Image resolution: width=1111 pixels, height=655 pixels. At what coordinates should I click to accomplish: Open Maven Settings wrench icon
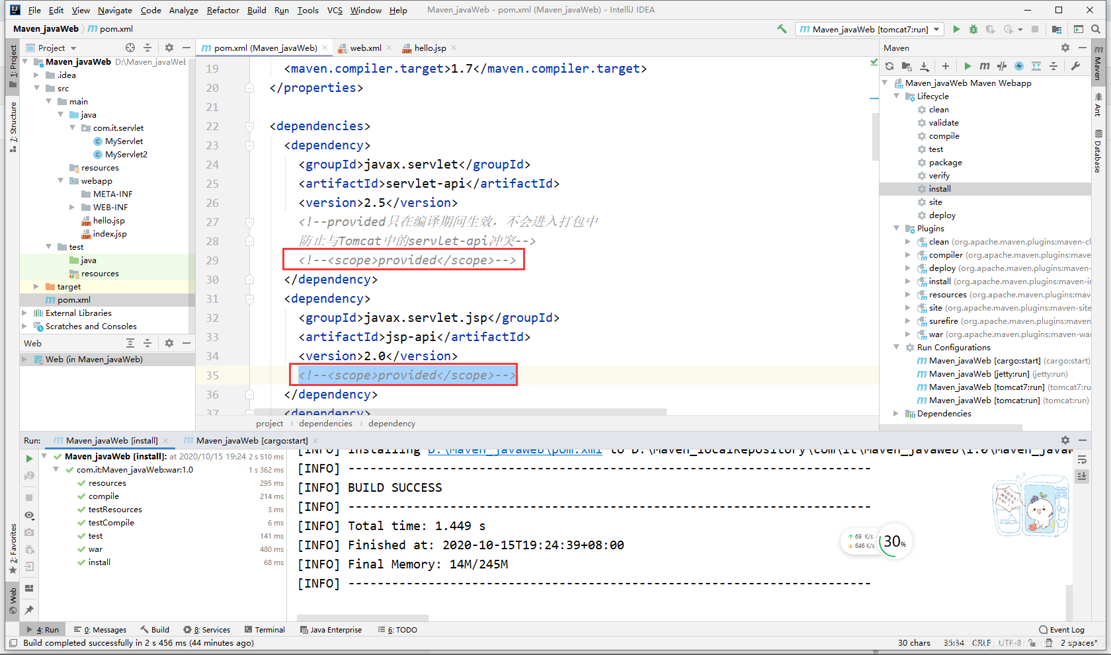point(1075,66)
